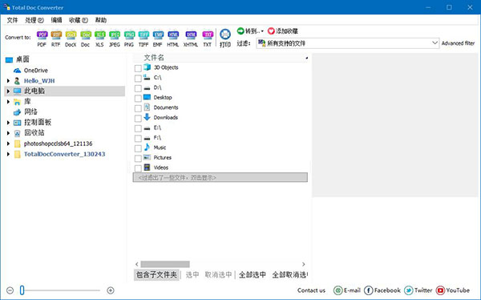Convert to TIFF format
This screenshot has width=481, height=300.
(x=143, y=38)
